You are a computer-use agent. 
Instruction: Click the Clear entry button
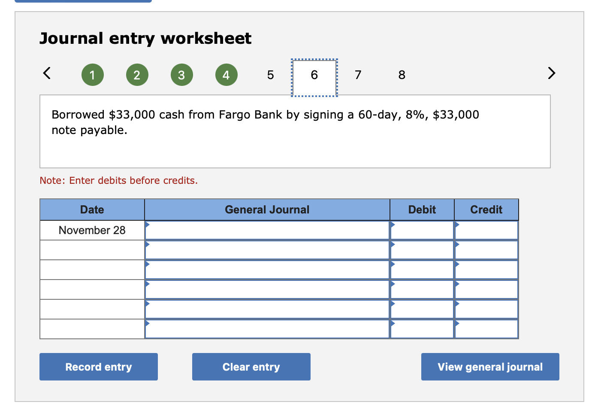tap(251, 366)
